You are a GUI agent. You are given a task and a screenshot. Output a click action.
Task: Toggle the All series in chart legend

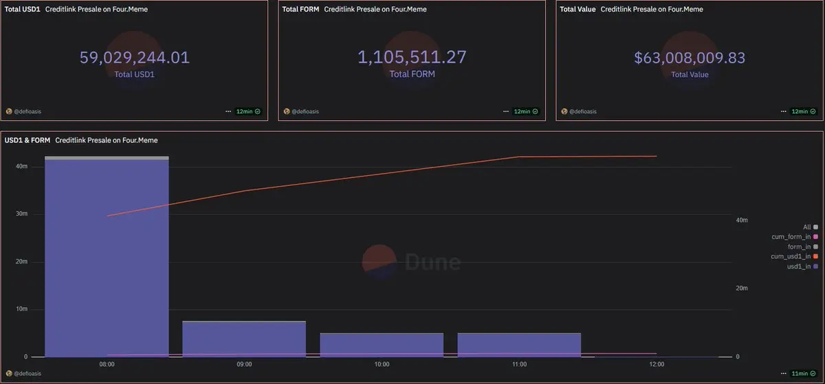811,227
